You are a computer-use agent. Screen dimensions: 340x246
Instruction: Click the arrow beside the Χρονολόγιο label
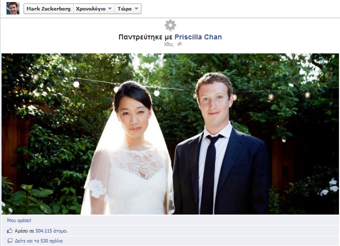(x=110, y=8)
